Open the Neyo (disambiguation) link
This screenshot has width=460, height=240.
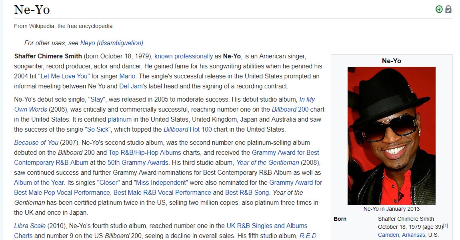pyautogui.click(x=112, y=43)
